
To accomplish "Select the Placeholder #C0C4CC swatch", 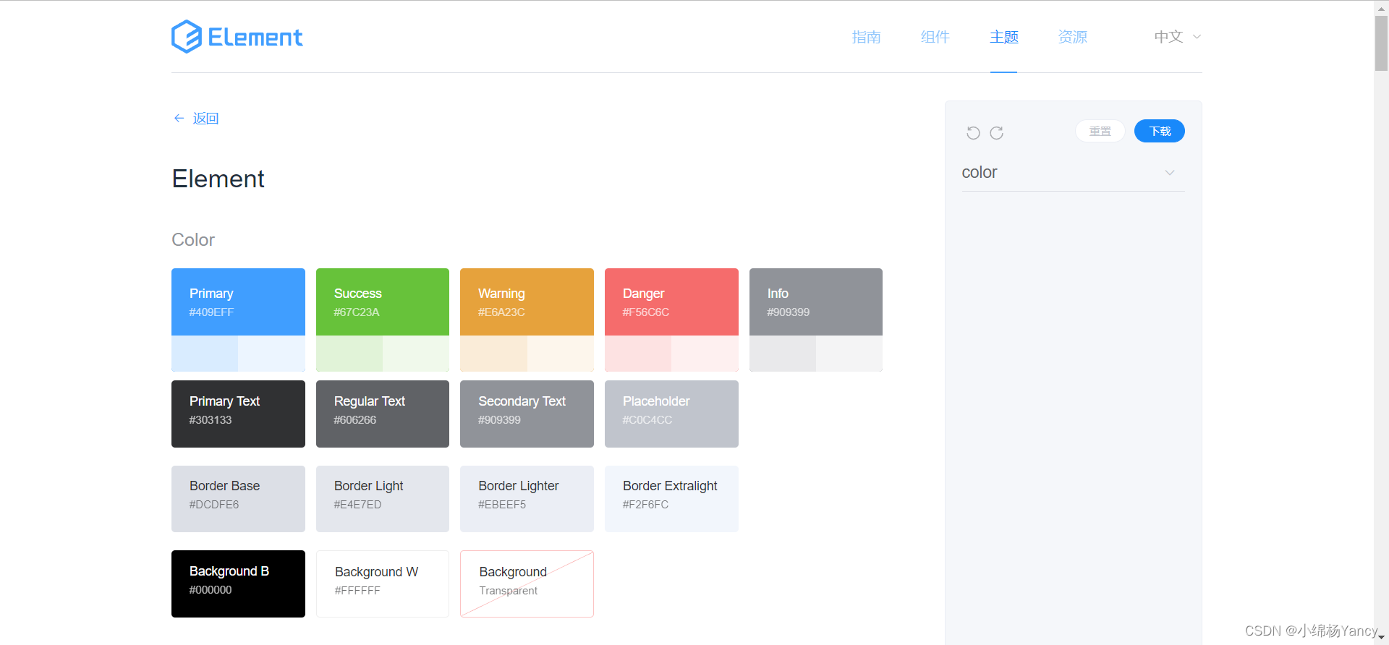I will (x=671, y=414).
